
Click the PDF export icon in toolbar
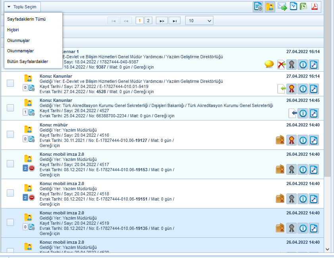(x=314, y=7)
